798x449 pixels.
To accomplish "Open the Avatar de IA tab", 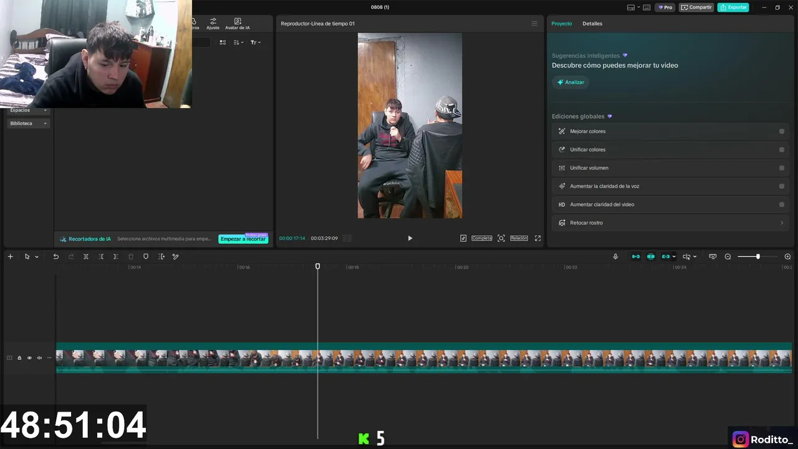I will pos(238,24).
